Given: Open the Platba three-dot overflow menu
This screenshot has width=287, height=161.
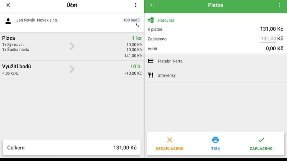Looking at the screenshot, I should tap(279, 5).
